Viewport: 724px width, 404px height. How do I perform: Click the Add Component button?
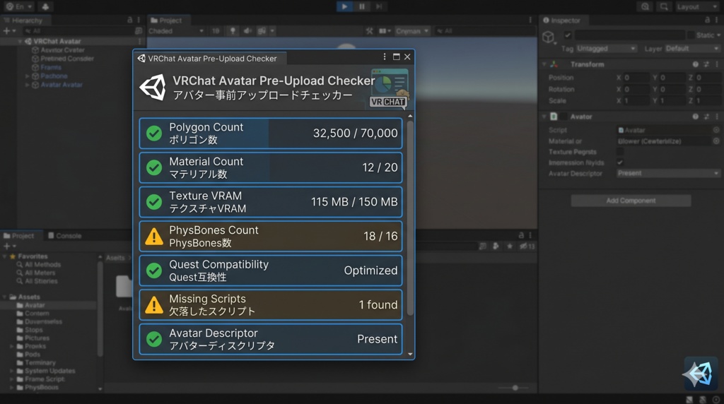point(631,201)
